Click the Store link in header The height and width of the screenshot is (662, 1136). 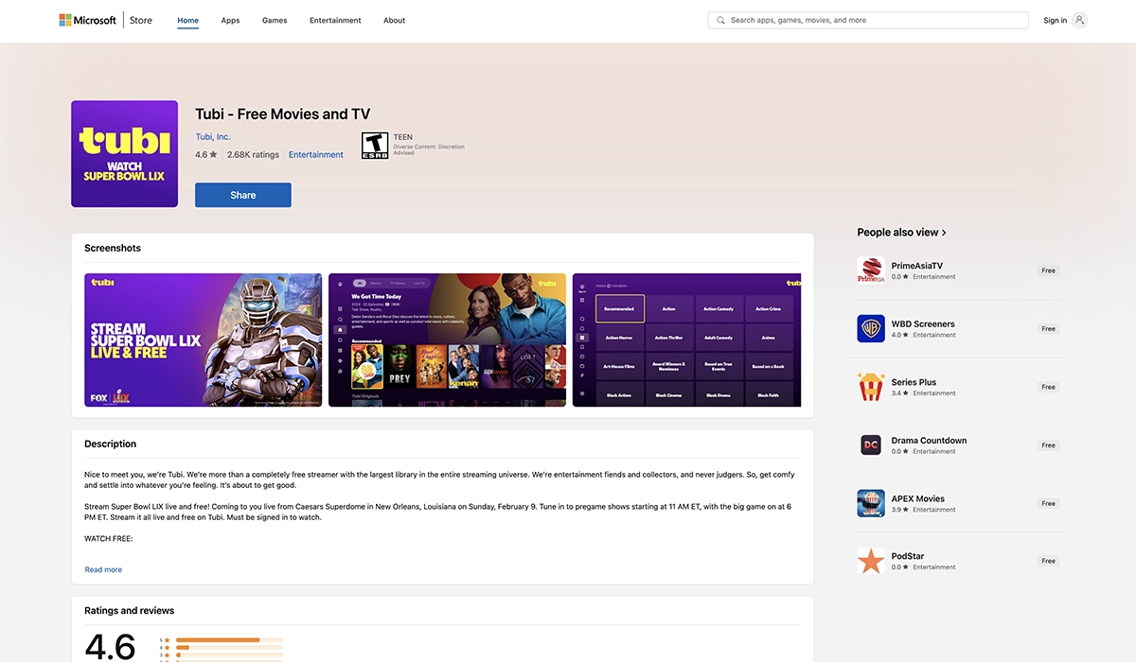pyautogui.click(x=141, y=20)
